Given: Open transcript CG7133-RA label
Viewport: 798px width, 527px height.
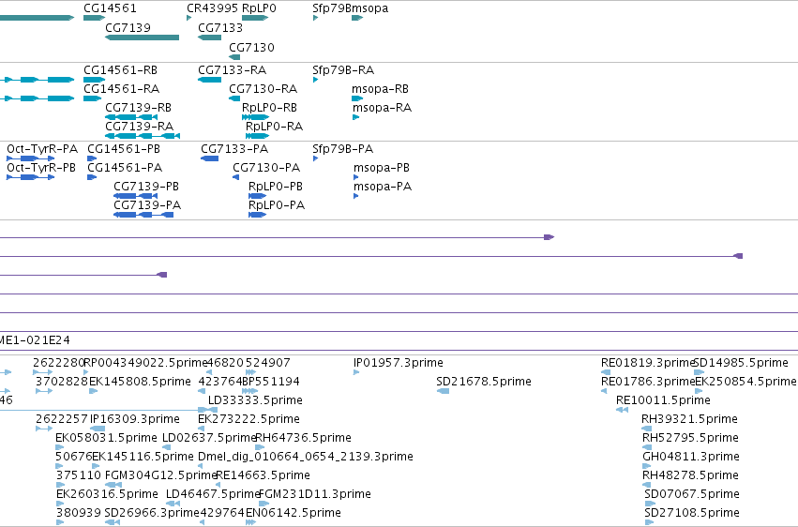Looking at the screenshot, I should [232, 69].
